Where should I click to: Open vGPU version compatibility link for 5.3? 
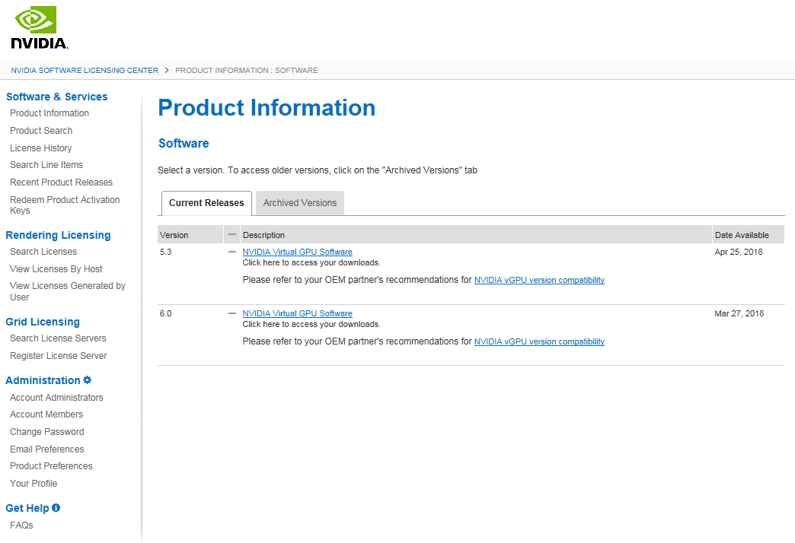pyautogui.click(x=539, y=280)
